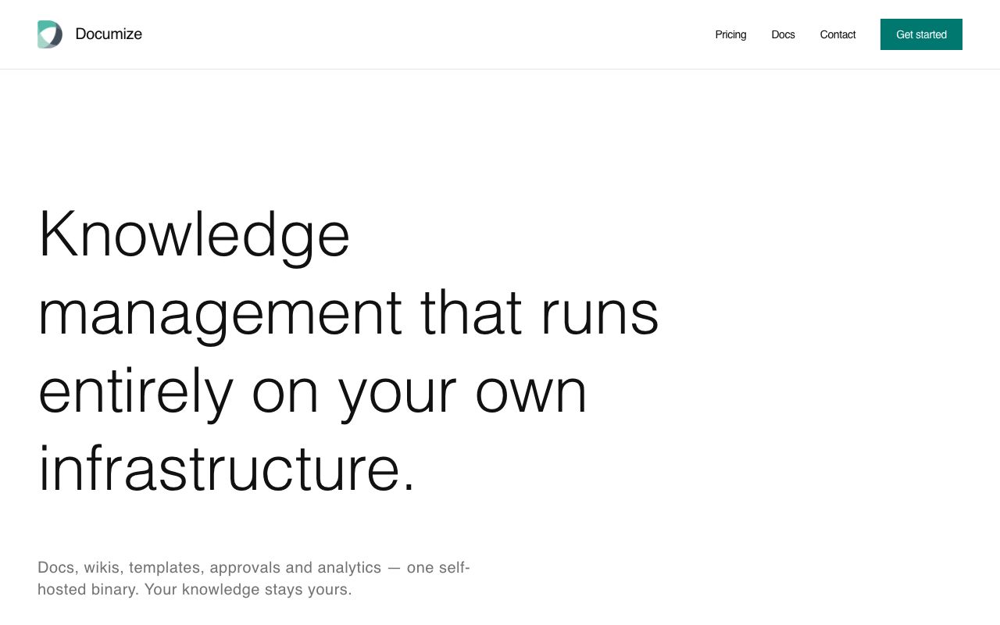Click the word "that" in the headline
The height and width of the screenshot is (625, 1000).
[x=471, y=312]
